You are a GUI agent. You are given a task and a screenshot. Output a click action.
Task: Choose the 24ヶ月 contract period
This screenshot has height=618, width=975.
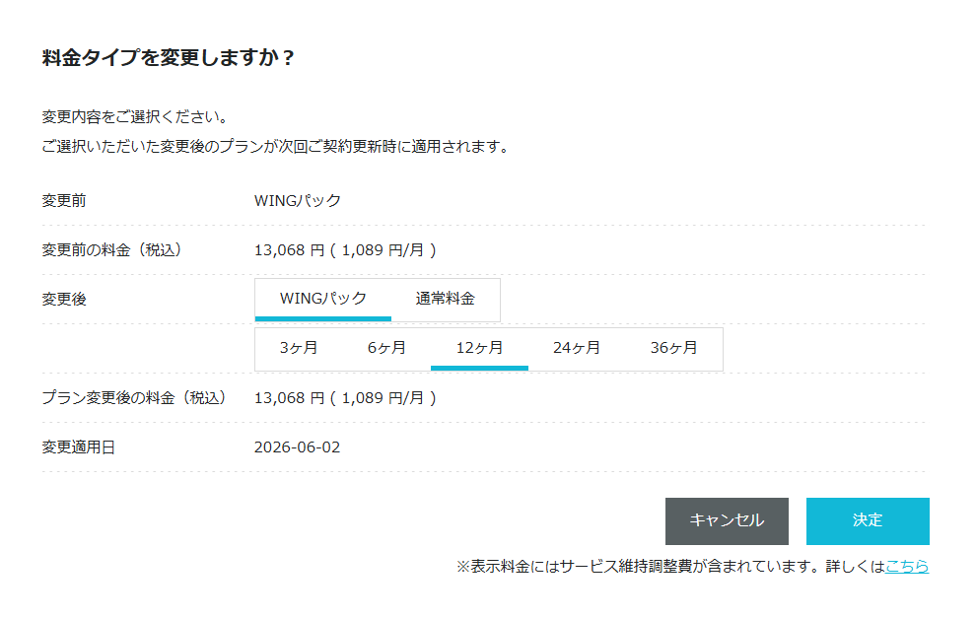click(576, 348)
